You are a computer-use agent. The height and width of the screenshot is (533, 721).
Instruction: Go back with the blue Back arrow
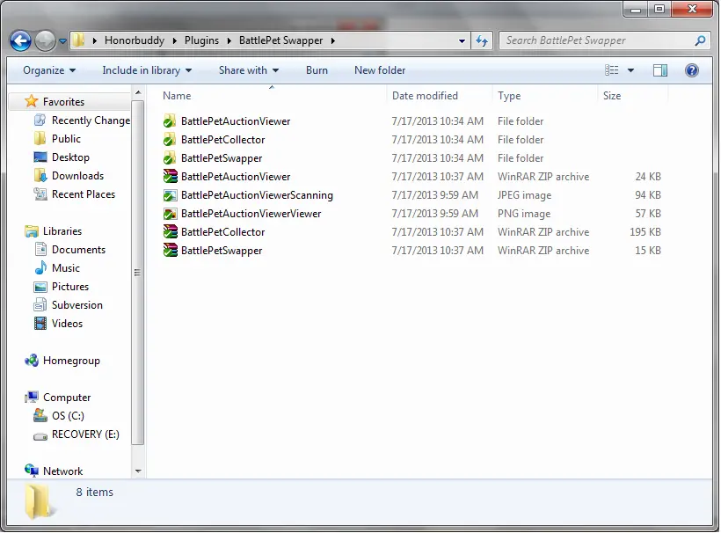(x=20, y=41)
